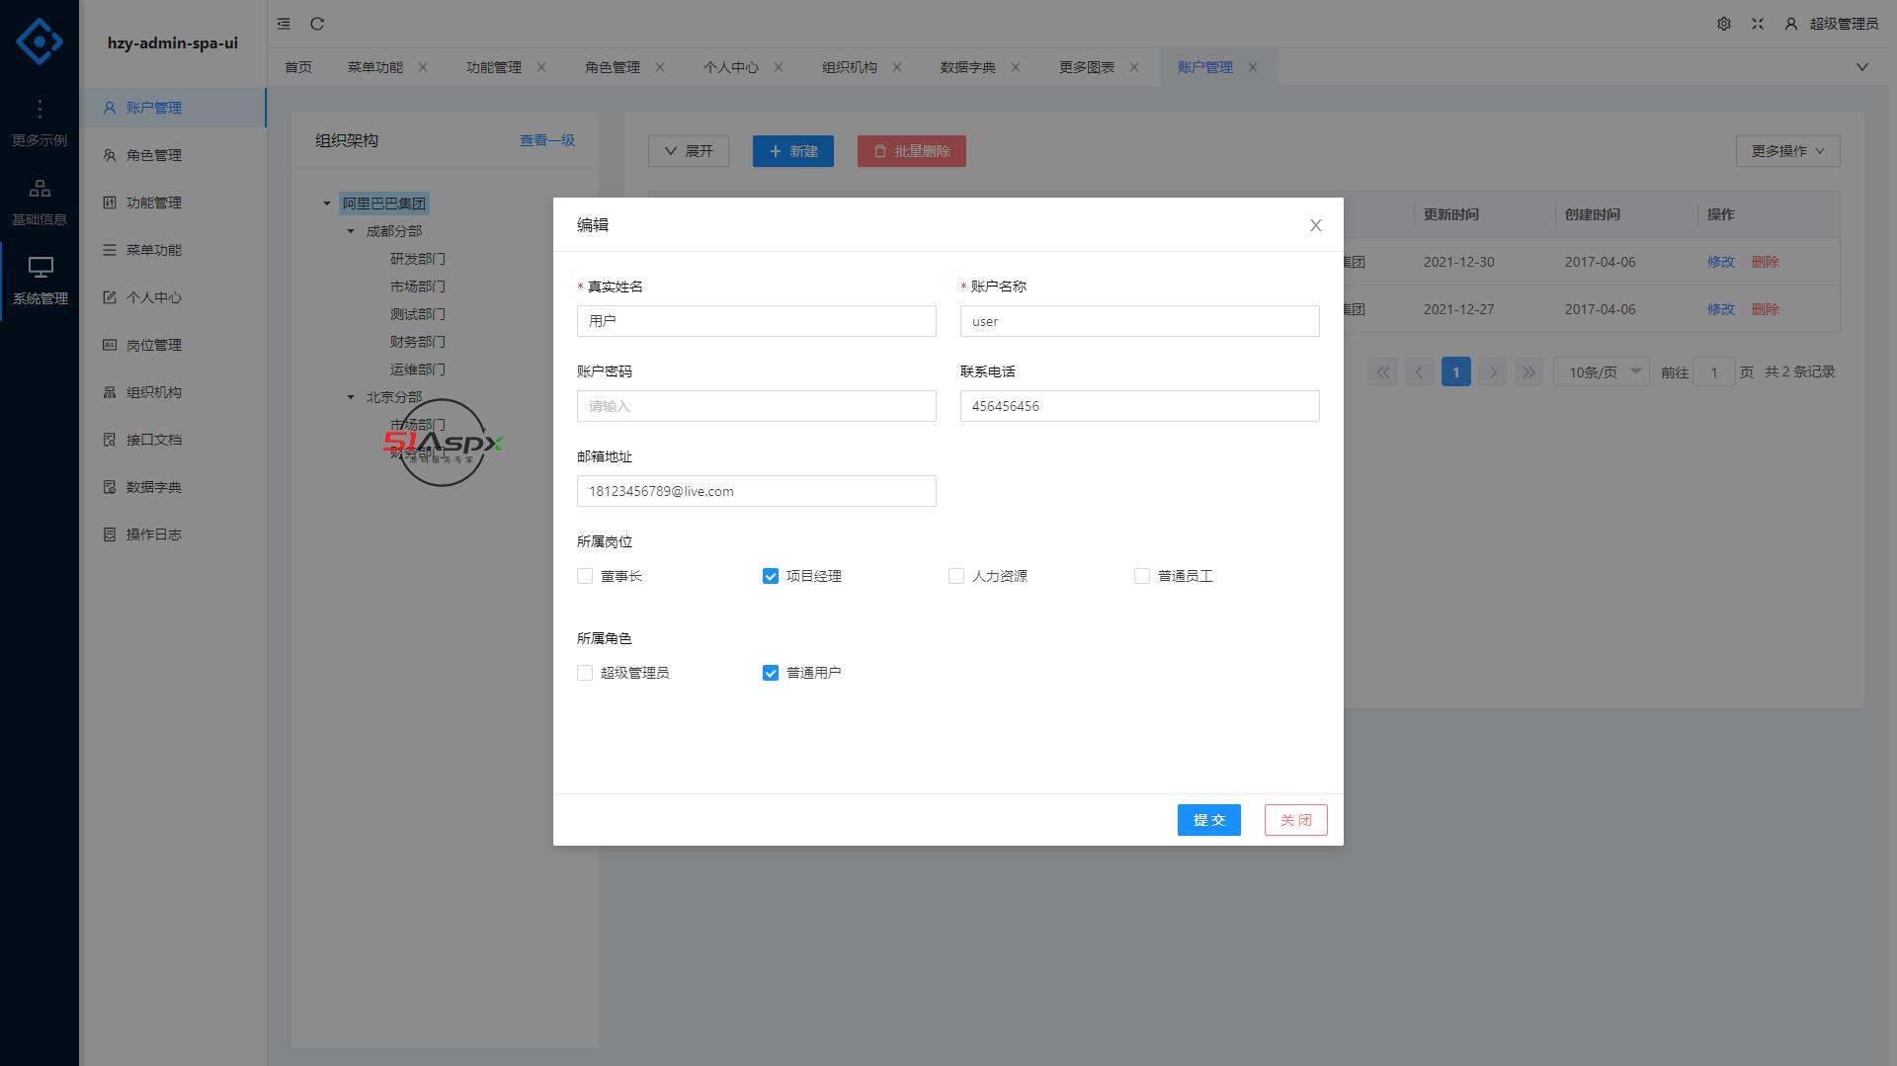The height and width of the screenshot is (1066, 1897).
Task: Click the 前往 page number input
Action: [1714, 372]
